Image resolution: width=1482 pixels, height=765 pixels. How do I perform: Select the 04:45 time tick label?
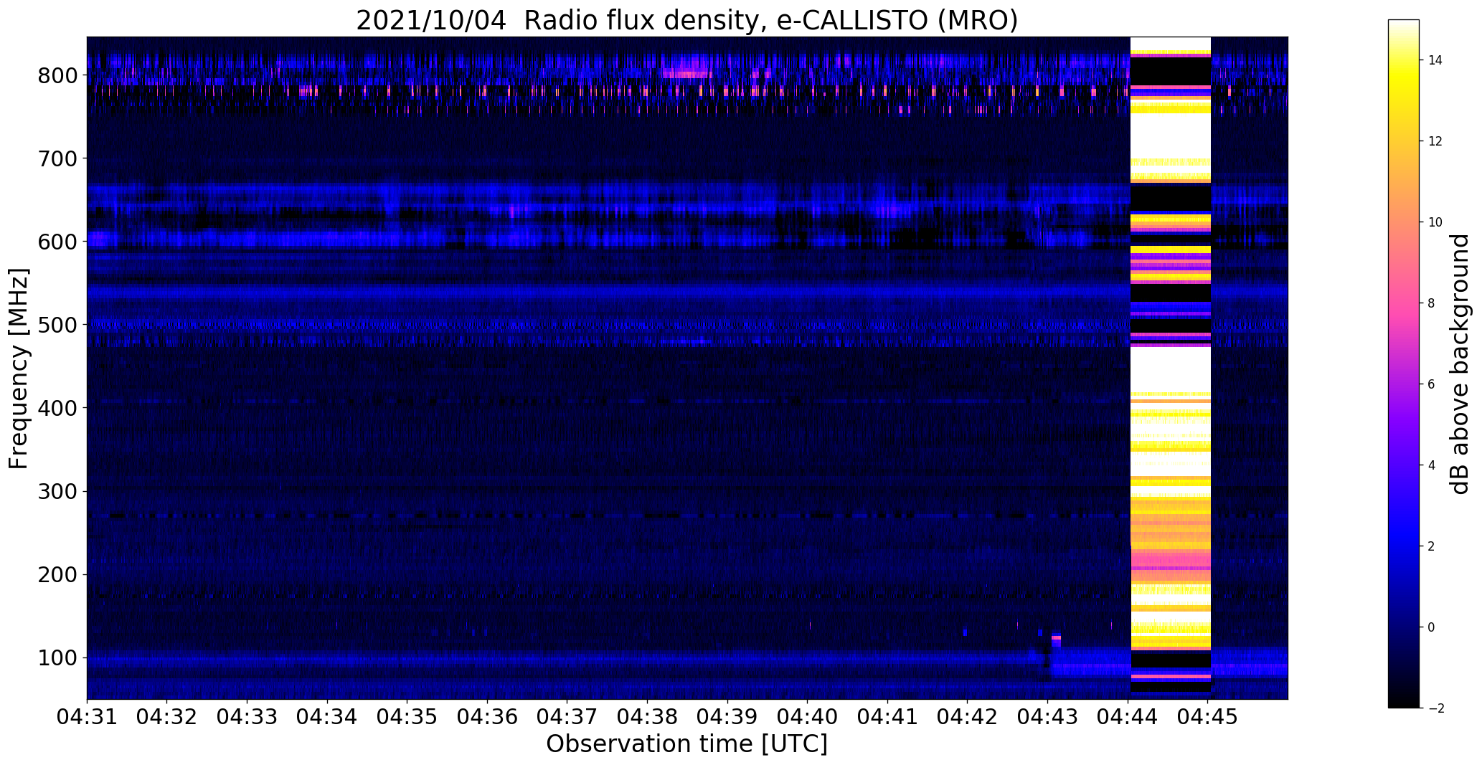(1208, 716)
